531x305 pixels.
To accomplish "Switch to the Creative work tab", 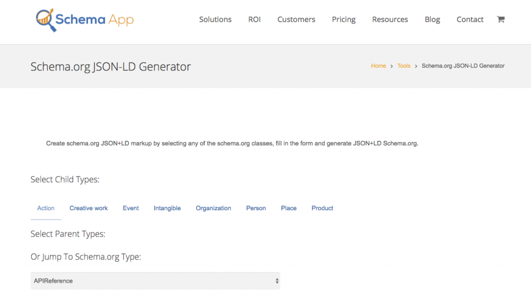I will coord(88,208).
